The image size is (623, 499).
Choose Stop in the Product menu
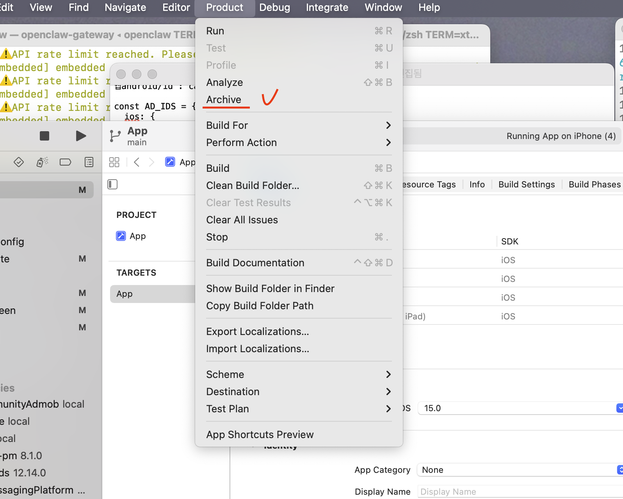(299, 237)
